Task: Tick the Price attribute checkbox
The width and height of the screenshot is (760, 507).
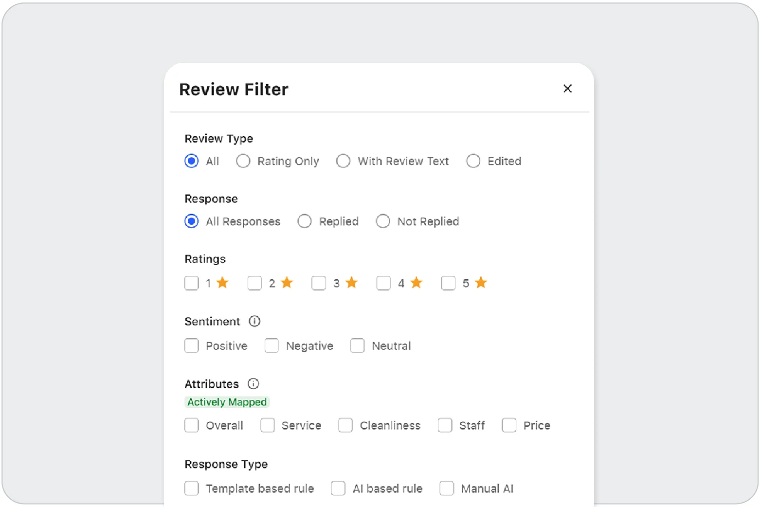Action: 509,425
